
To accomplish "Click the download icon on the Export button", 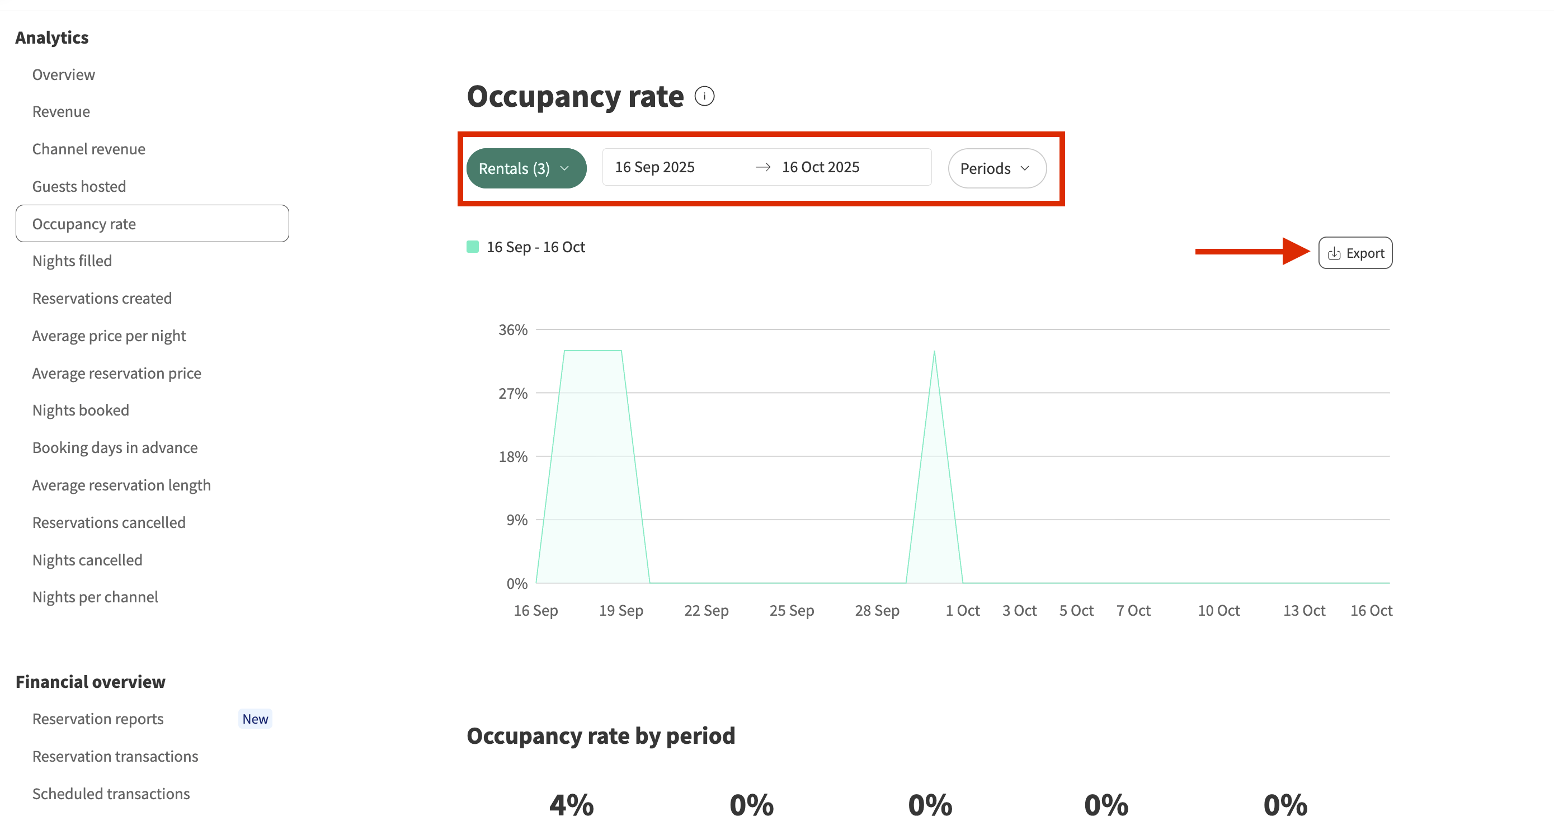I will [1334, 253].
